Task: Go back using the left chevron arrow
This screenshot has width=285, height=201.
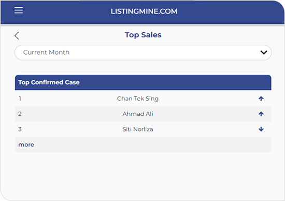Action: coord(17,35)
